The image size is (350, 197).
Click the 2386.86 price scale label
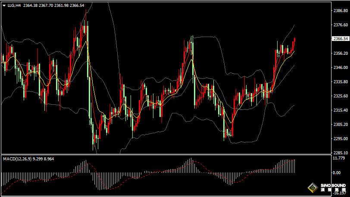coord(341,11)
